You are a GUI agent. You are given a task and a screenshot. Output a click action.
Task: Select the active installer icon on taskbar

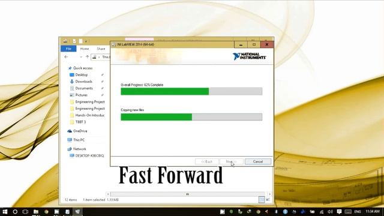point(77,212)
